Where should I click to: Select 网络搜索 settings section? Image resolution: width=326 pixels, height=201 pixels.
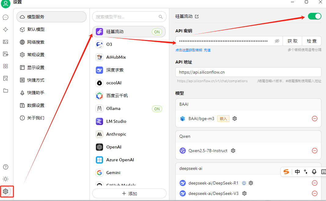tap(51, 42)
